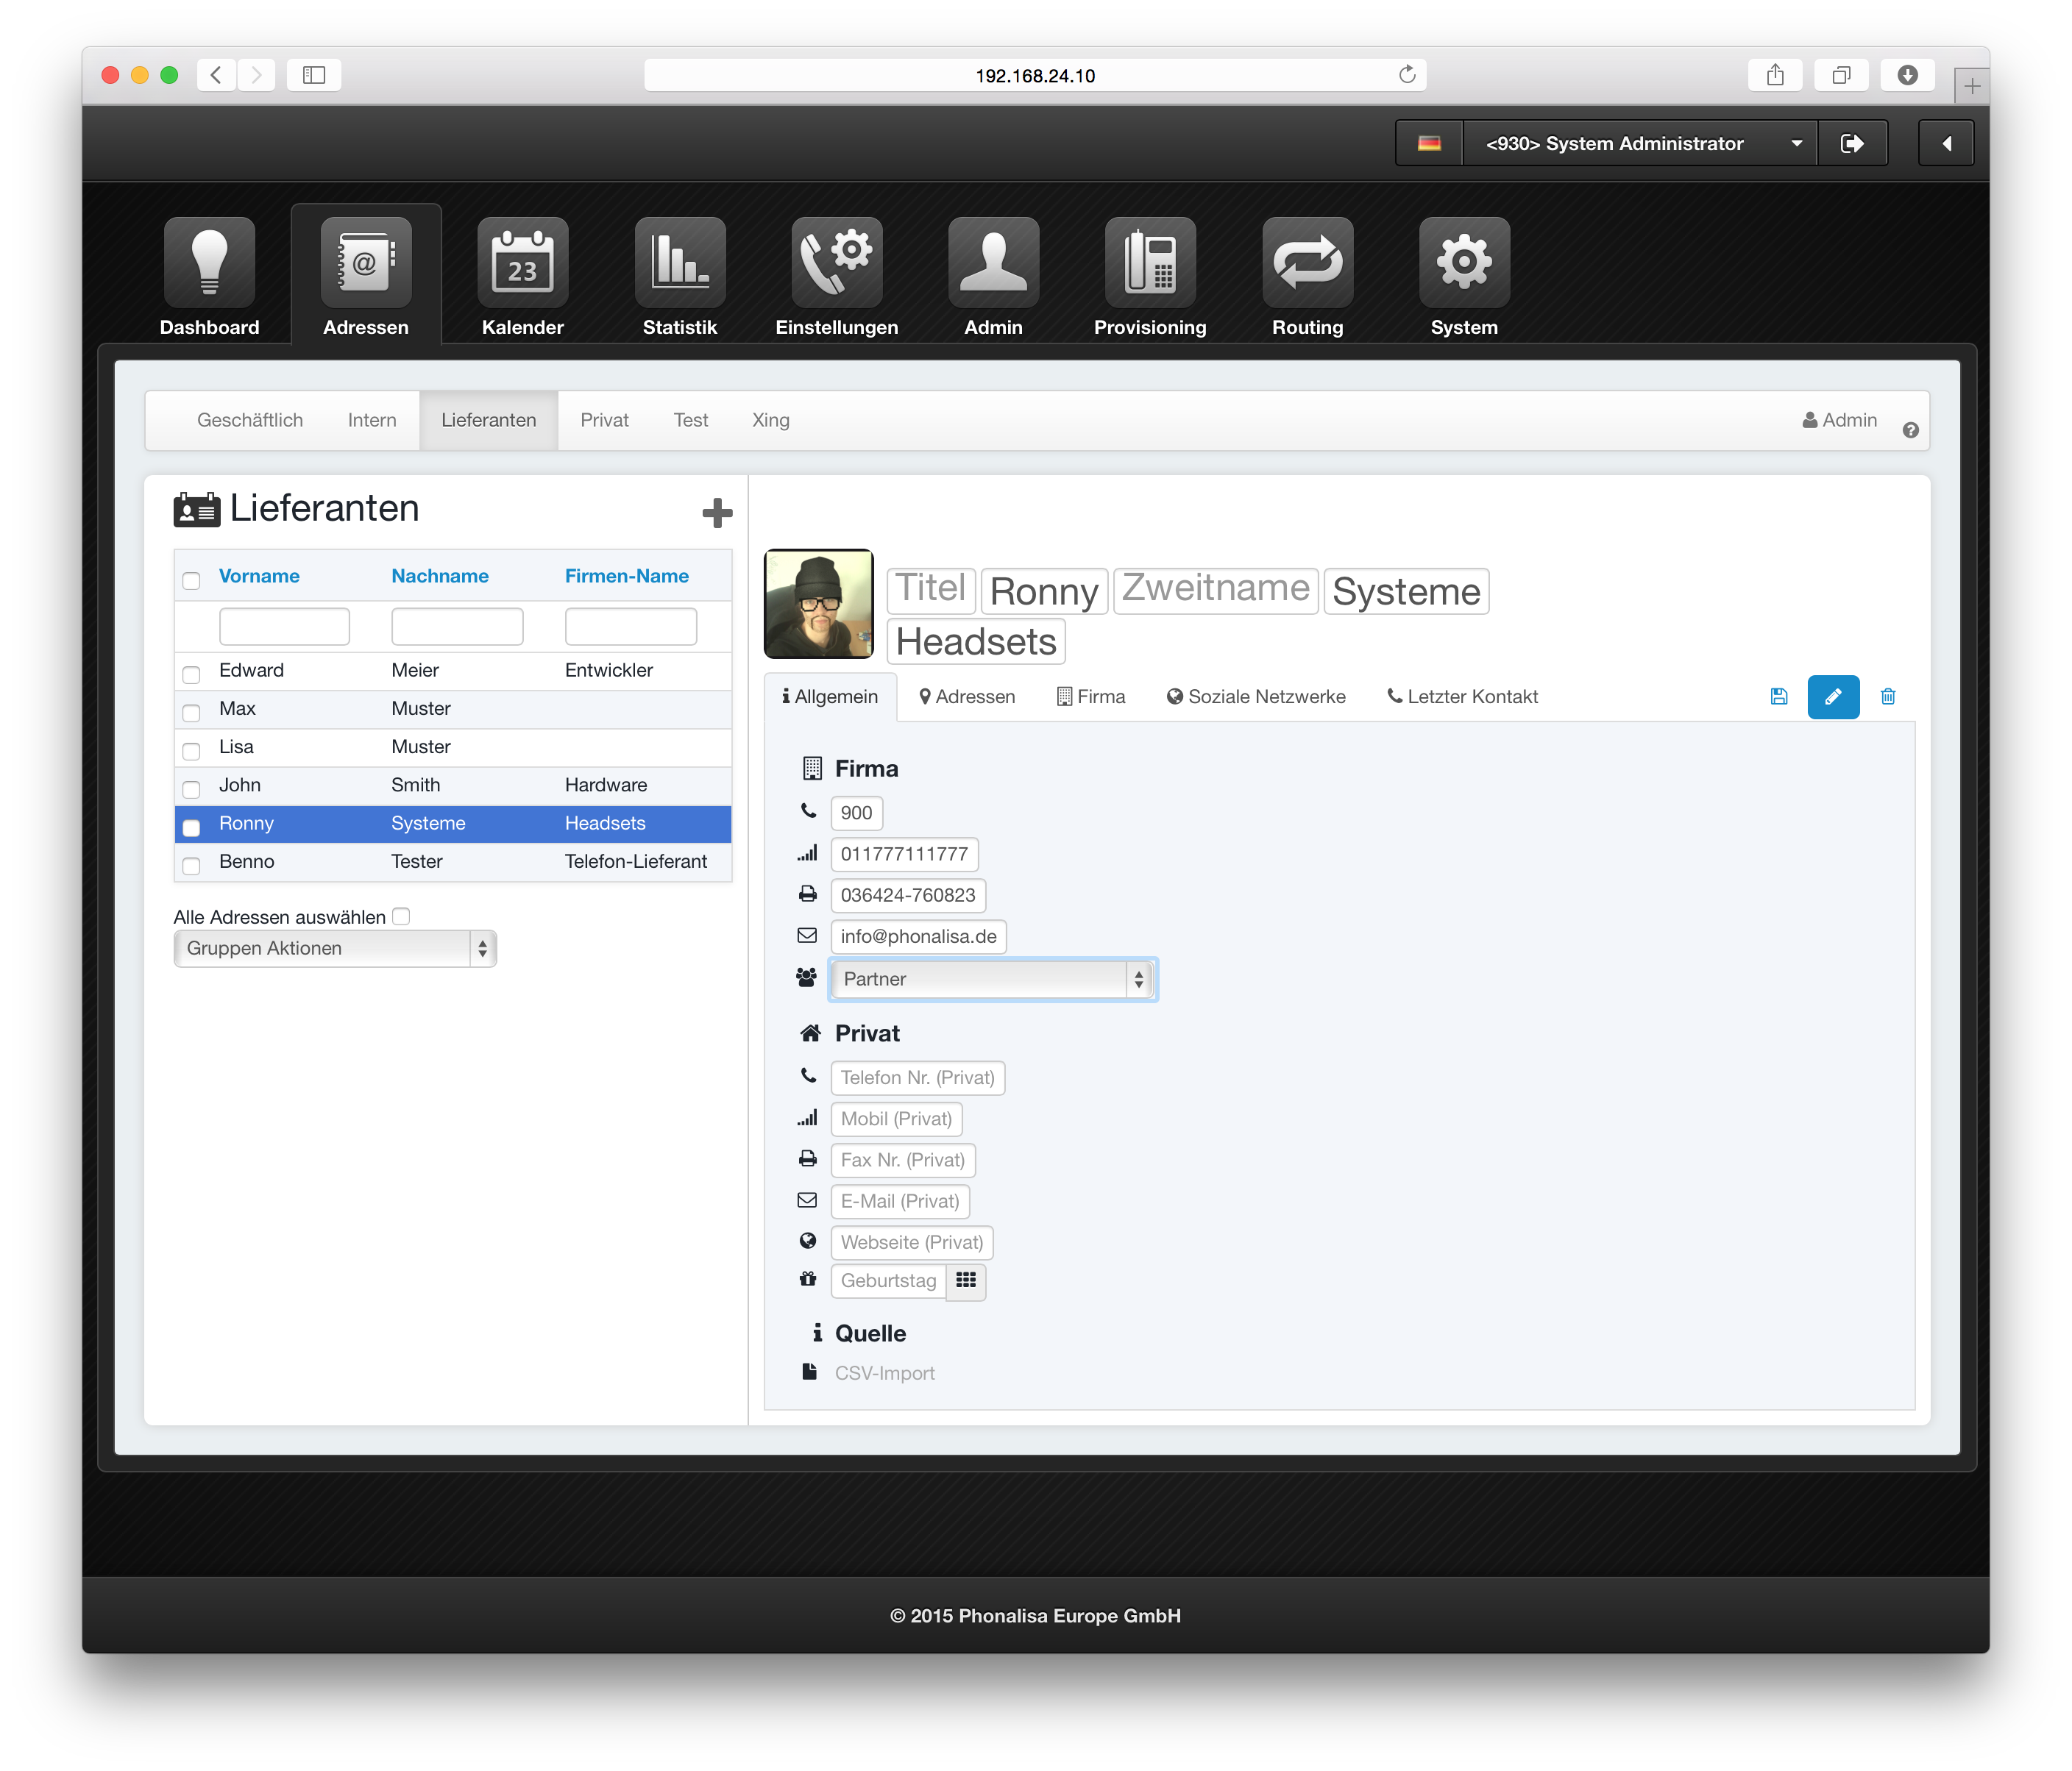Sort by the Nachname column header

point(440,576)
